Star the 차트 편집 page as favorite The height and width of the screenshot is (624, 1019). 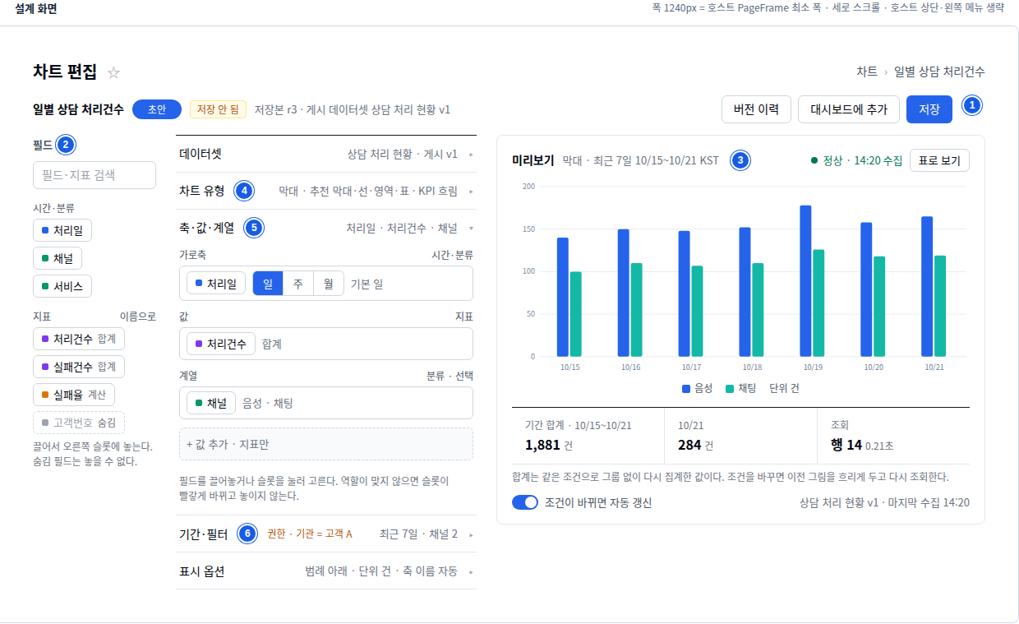[x=113, y=72]
